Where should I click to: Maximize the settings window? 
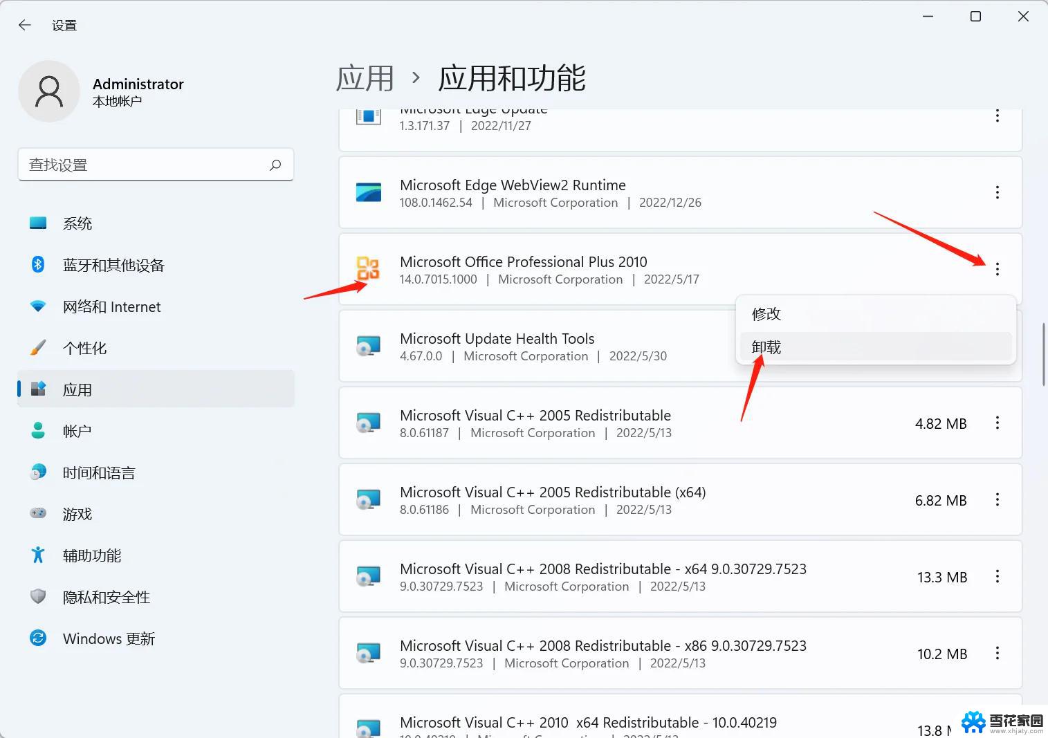(975, 17)
